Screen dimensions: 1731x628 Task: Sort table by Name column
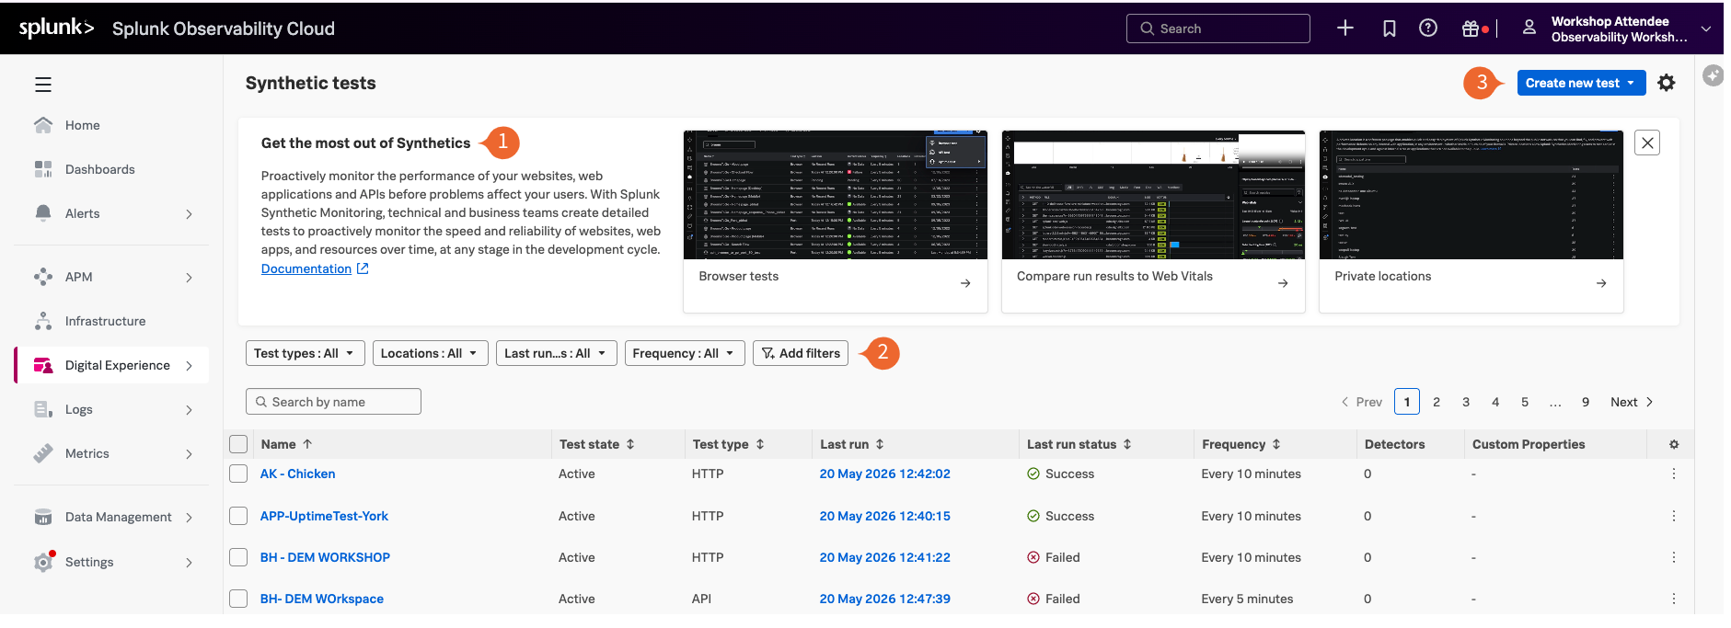click(286, 444)
